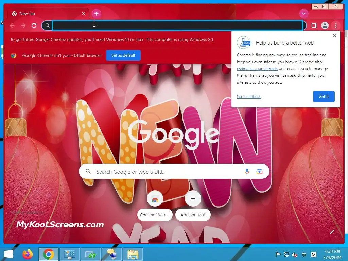Search by image with the camera icon
348x261 pixels.
click(x=259, y=172)
